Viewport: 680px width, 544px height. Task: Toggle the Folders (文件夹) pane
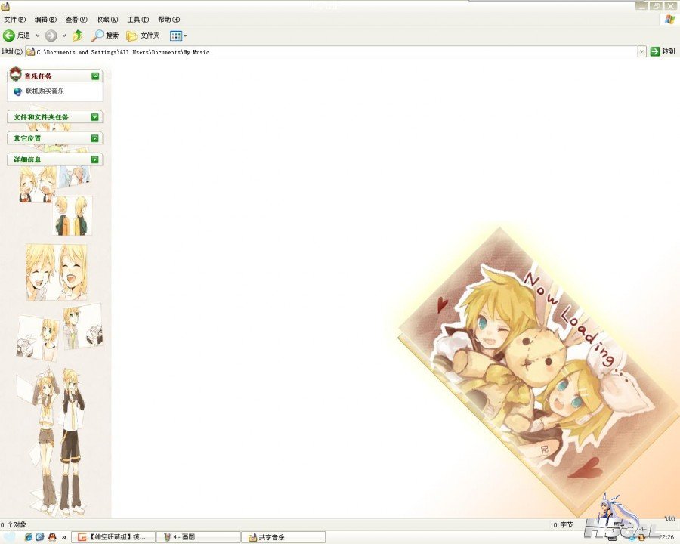point(143,36)
